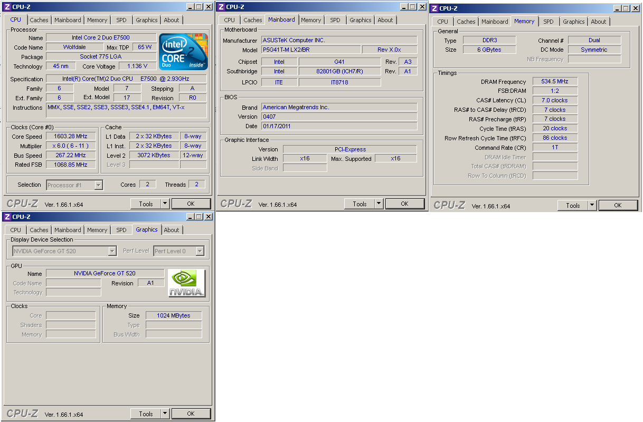This screenshot has height=422, width=643.
Task: Click GPU name NVIDIA GeForce GT 520 field
Action: pyautogui.click(x=105, y=273)
